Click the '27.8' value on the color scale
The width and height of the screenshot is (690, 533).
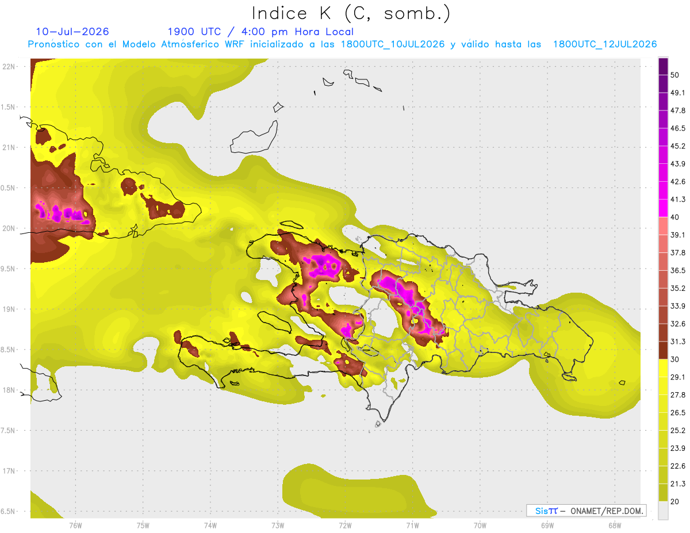[678, 395]
